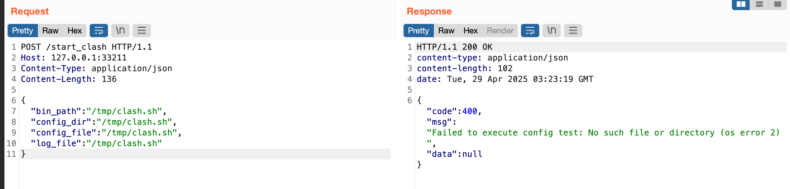Open the Response panel hamburger menu
The height and width of the screenshot is (189, 790).
coord(573,31)
